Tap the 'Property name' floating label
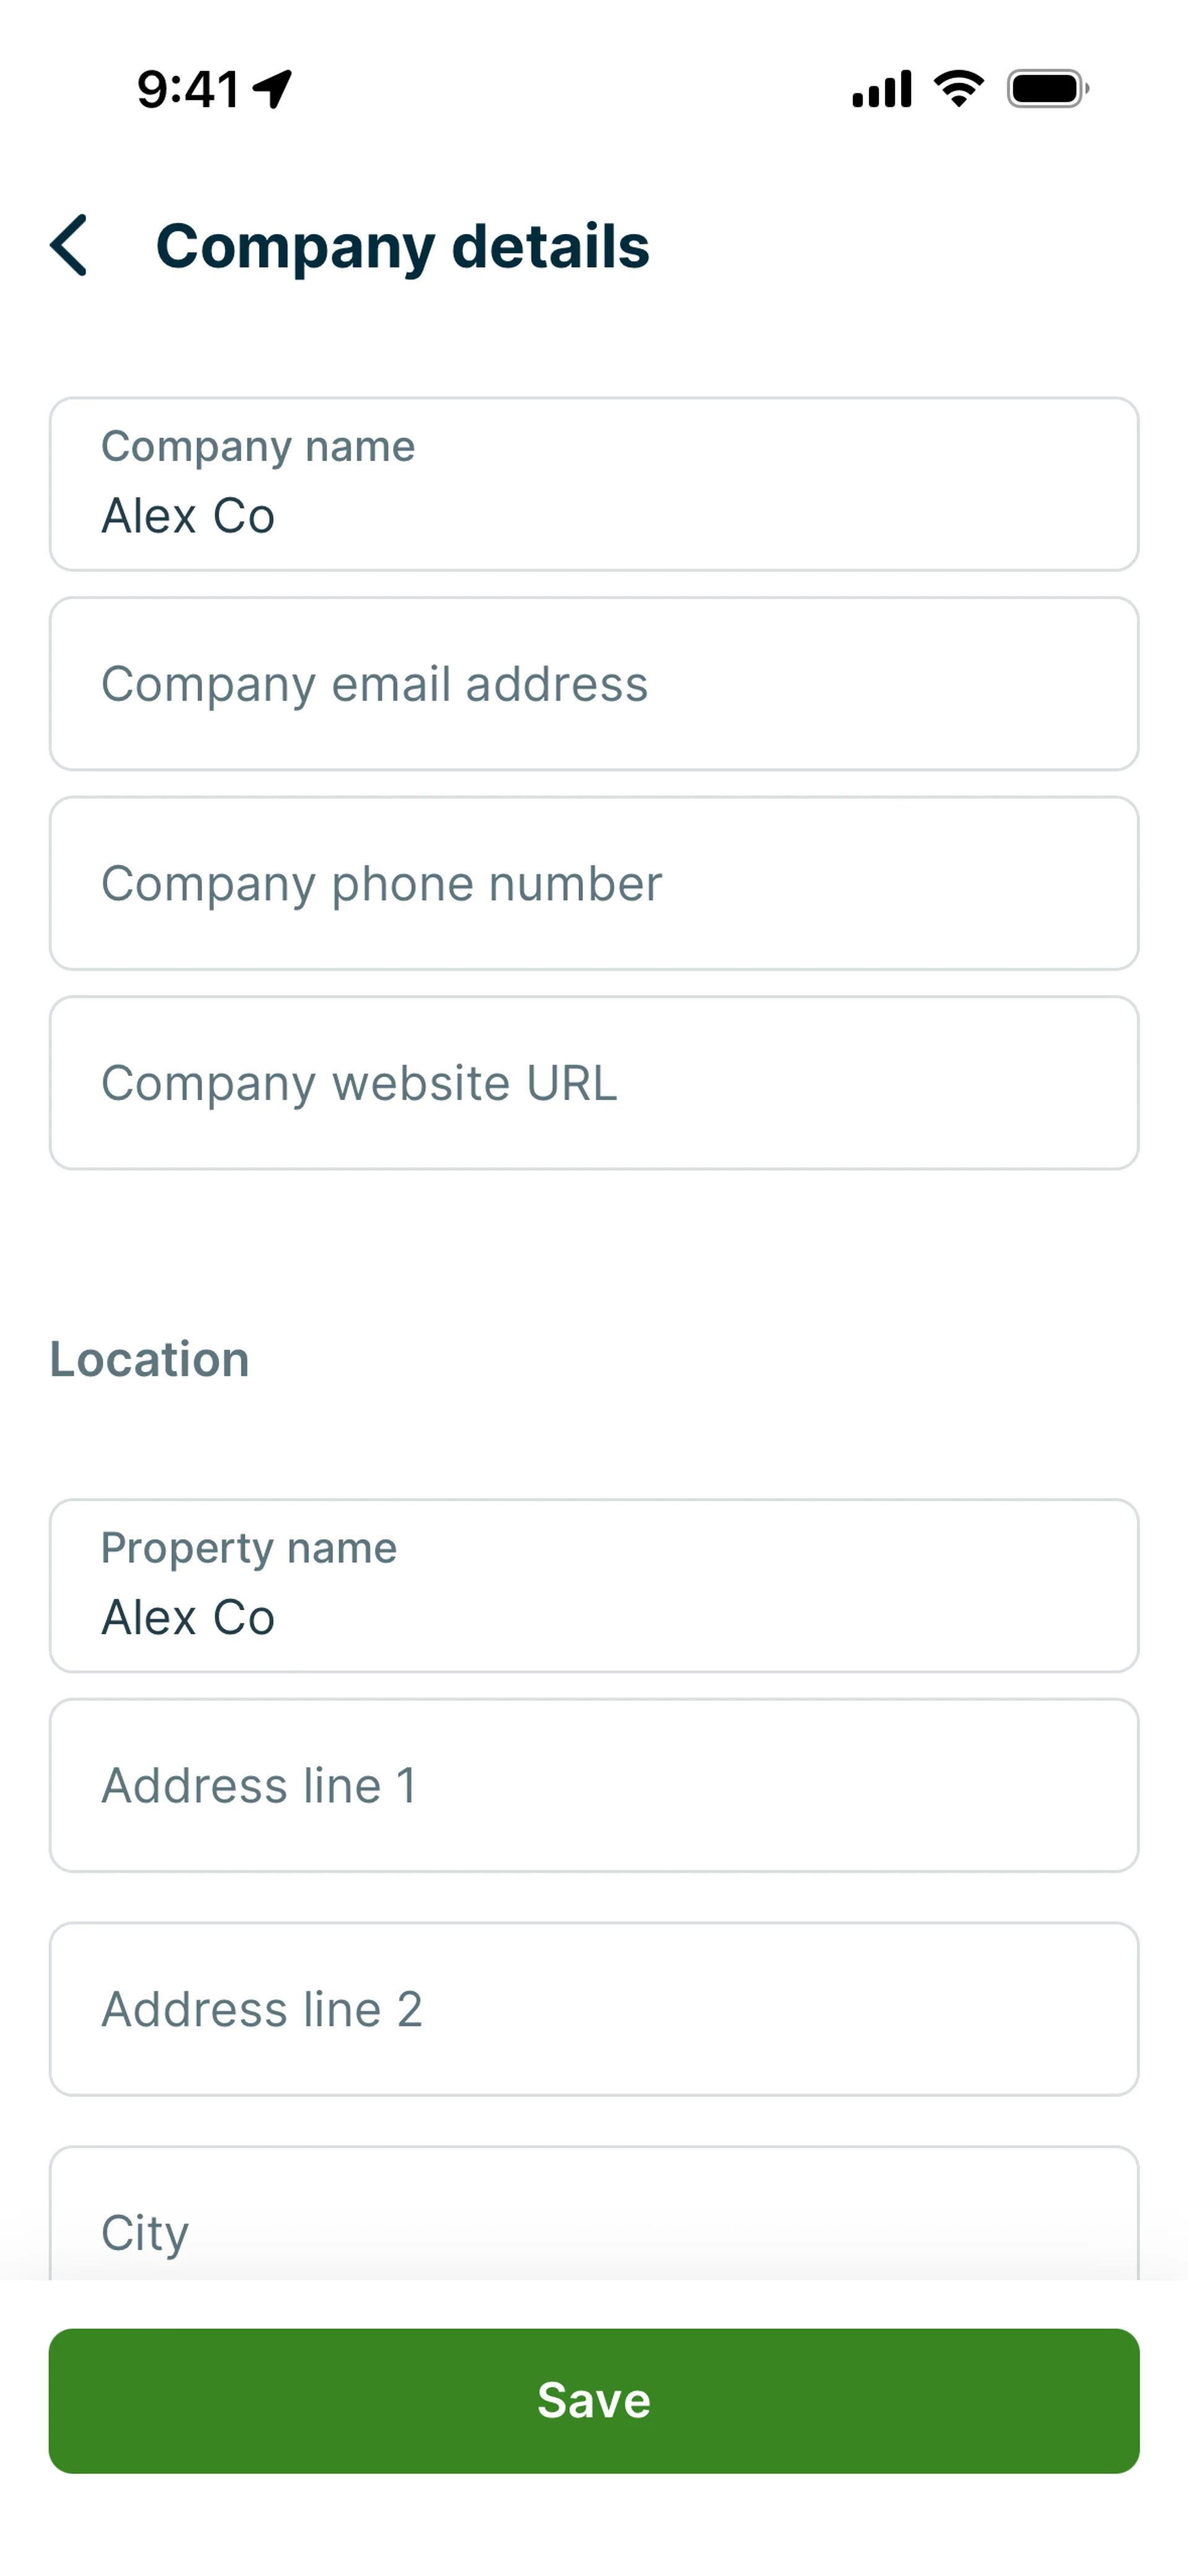 (249, 1548)
